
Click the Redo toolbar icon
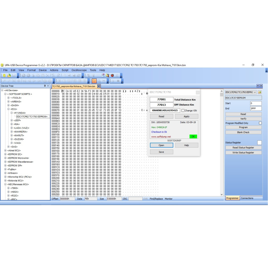pos(28,75)
